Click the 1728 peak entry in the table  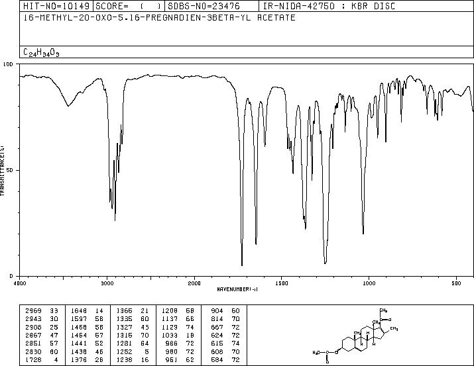(x=42, y=359)
